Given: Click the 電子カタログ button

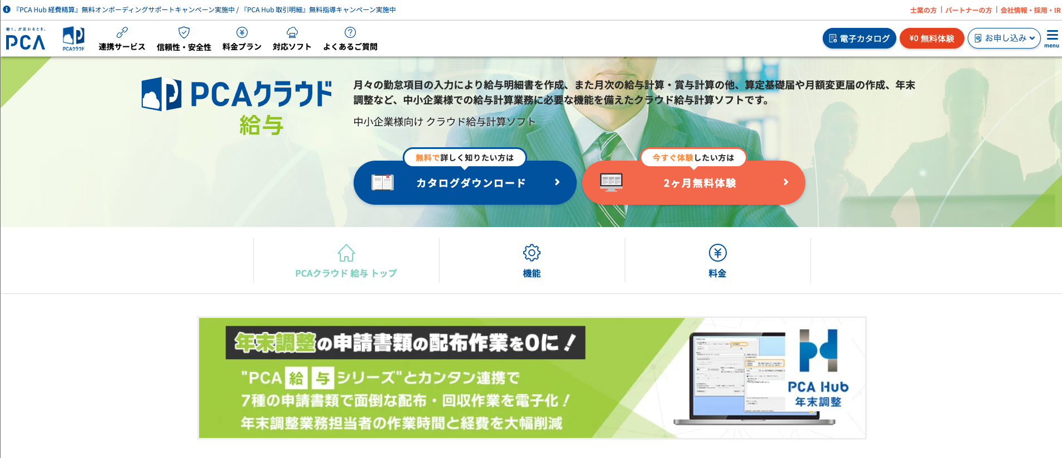Looking at the screenshot, I should [x=859, y=38].
